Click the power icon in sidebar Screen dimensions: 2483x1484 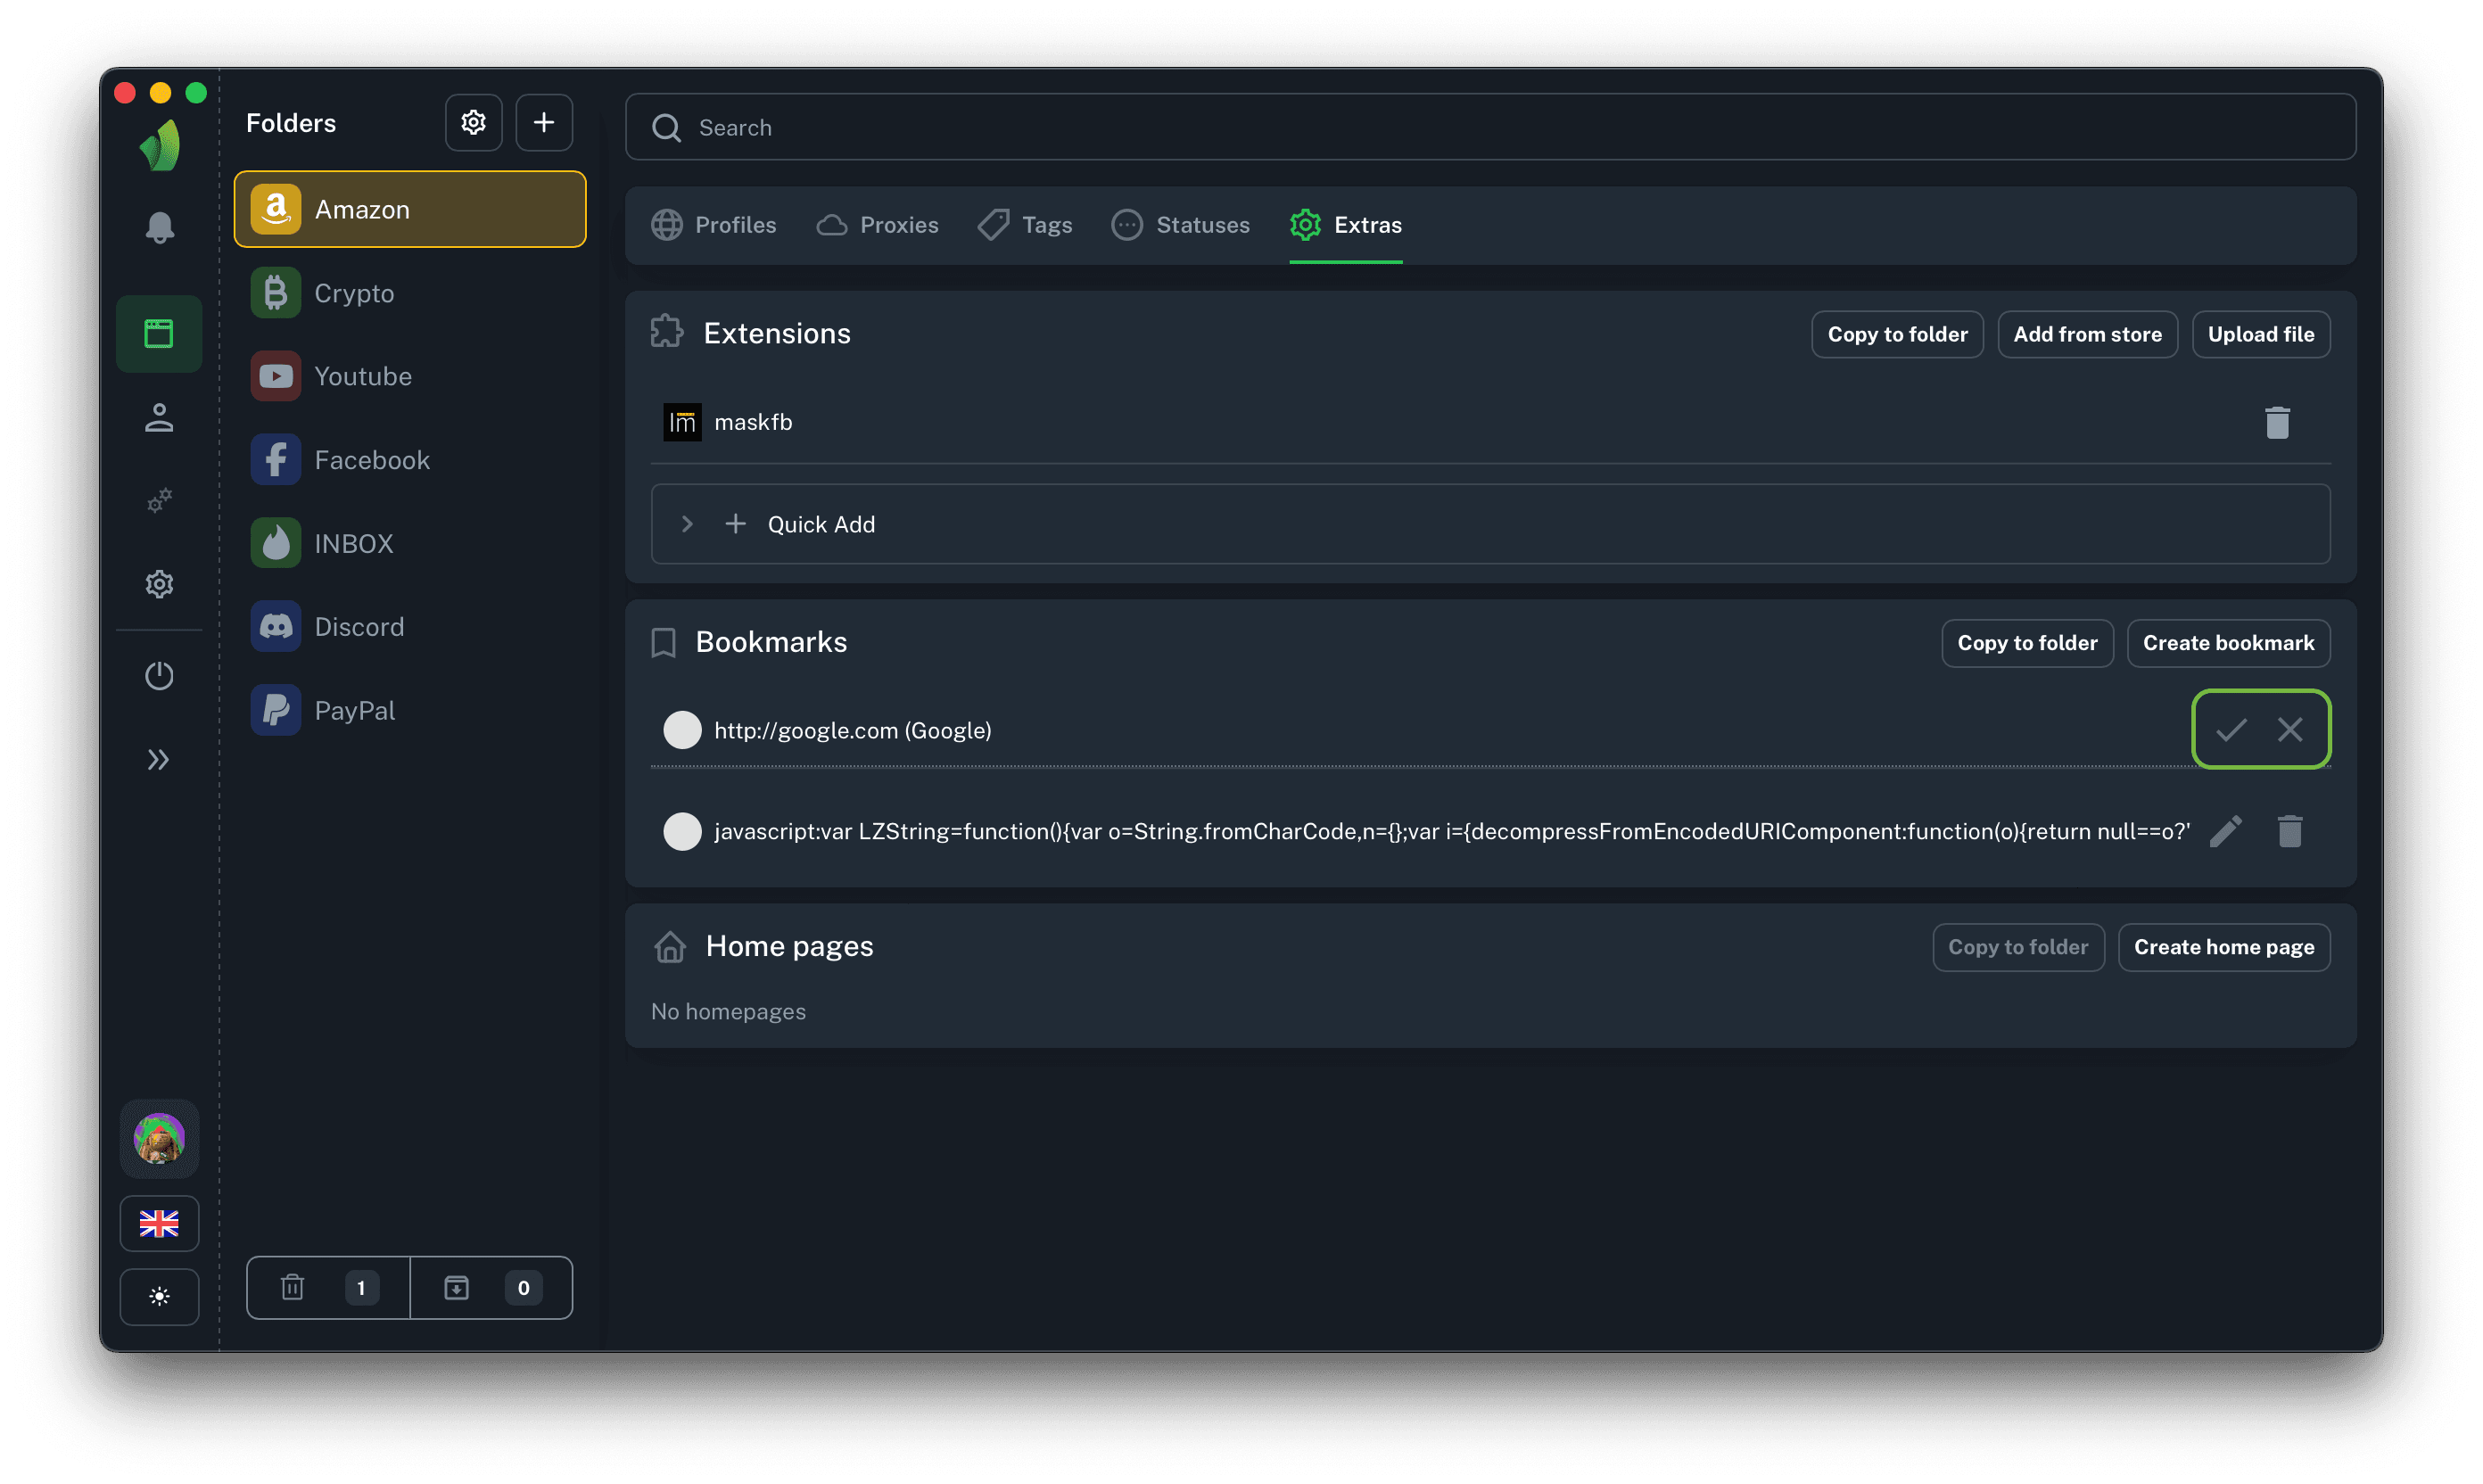(159, 676)
